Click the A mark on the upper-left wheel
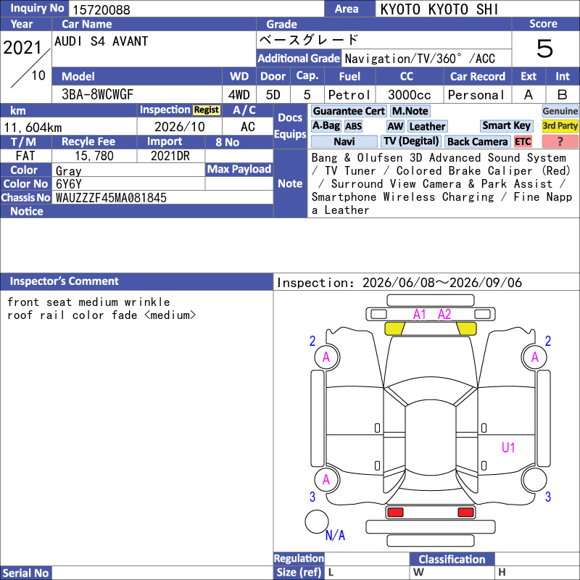This screenshot has width=580, height=580. 326,357
